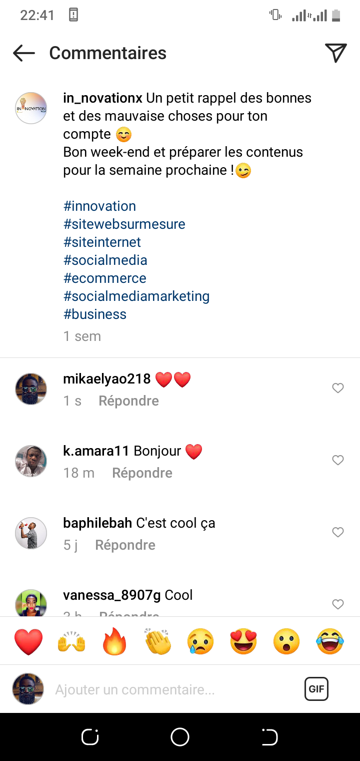Viewport: 360px width, 761px height.
Task: Reply to baphilebah's comment
Action: [x=125, y=545]
